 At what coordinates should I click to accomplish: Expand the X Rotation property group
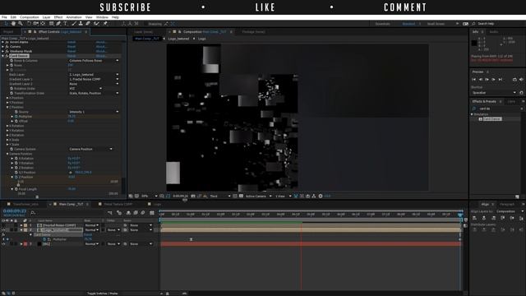7,126
